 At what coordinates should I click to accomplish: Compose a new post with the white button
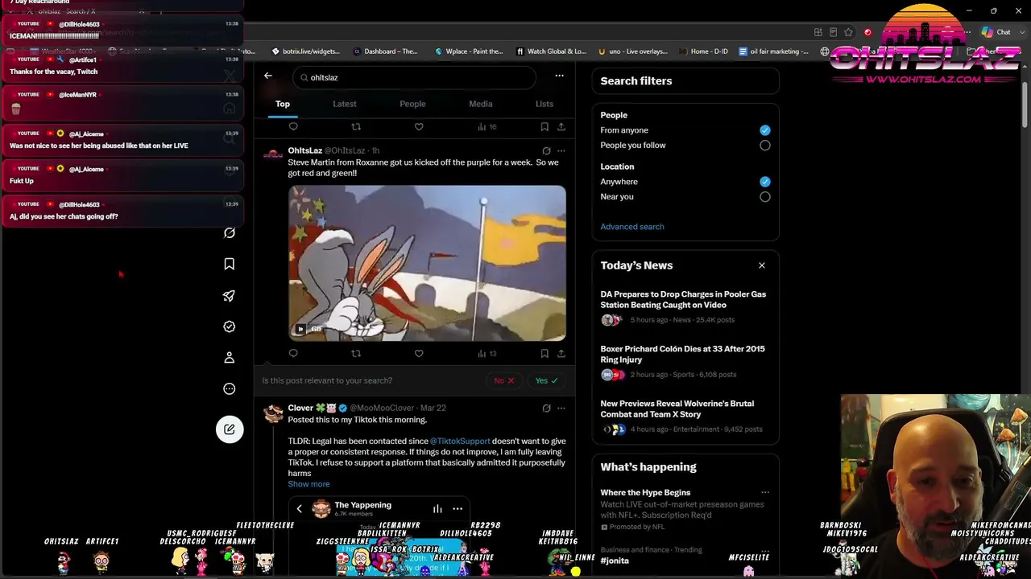click(x=230, y=429)
